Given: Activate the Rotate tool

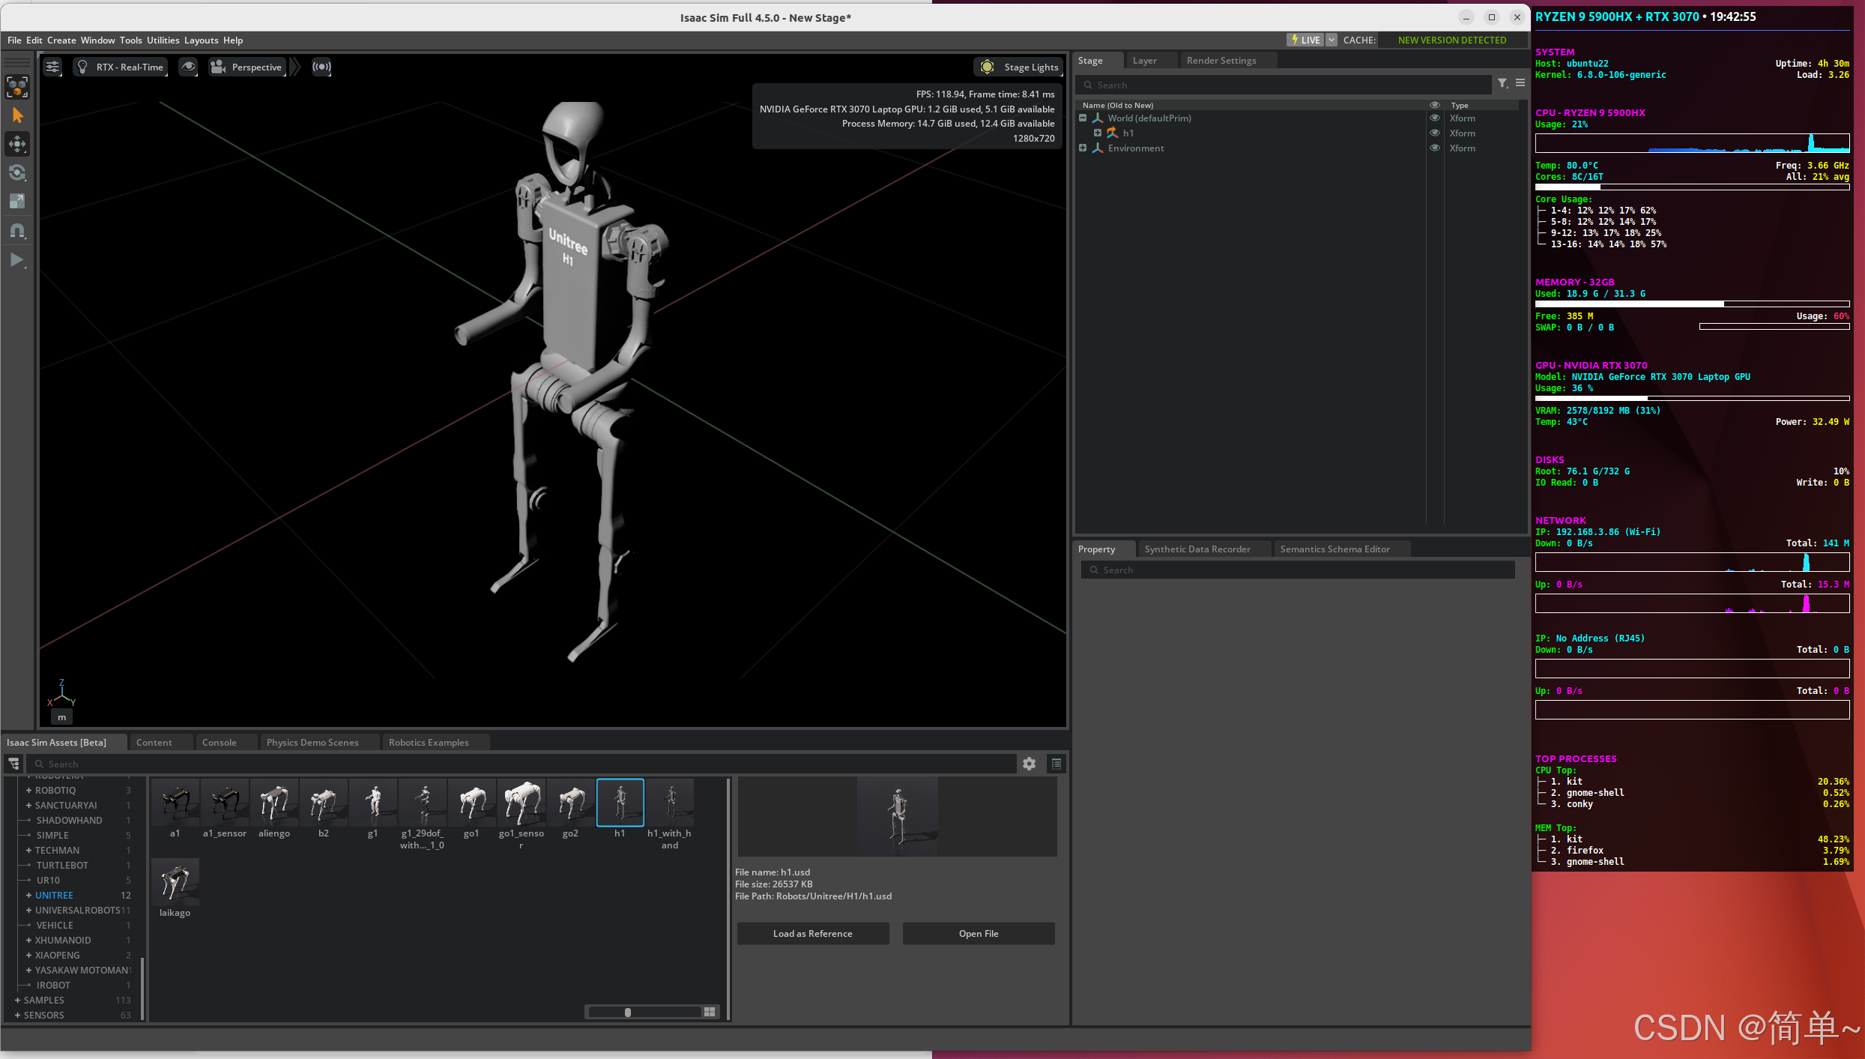Looking at the screenshot, I should [x=17, y=173].
